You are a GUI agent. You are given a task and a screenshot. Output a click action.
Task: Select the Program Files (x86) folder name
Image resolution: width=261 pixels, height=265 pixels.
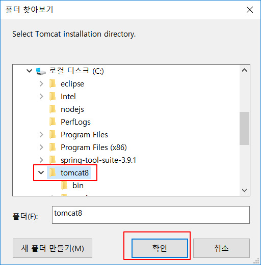pos(94,148)
